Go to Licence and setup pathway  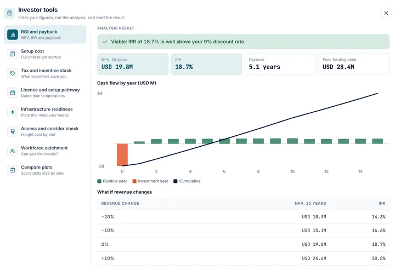(45, 93)
